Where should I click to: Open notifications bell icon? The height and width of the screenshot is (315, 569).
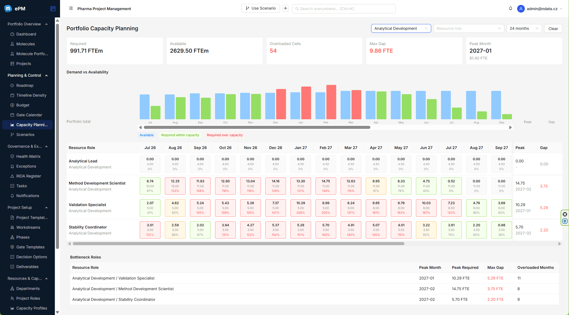point(511,8)
